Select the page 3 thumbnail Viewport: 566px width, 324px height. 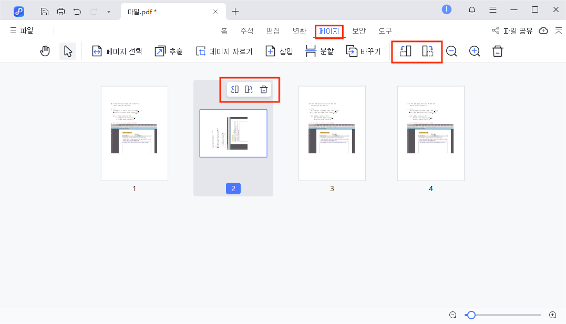pos(332,133)
